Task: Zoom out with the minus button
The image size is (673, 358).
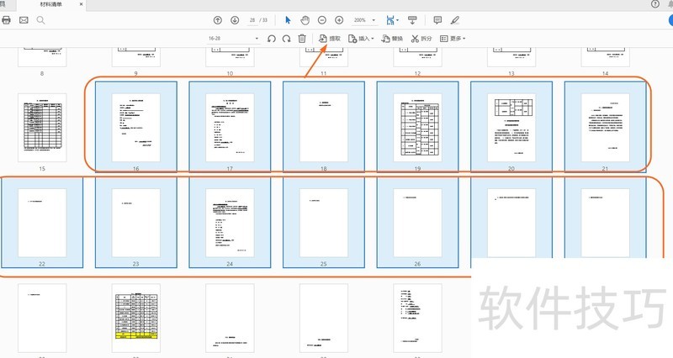Action: [x=321, y=19]
